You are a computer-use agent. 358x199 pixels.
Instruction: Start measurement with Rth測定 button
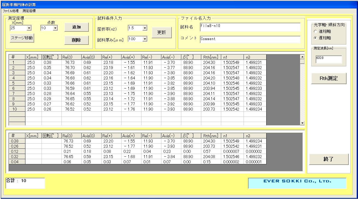(329, 79)
